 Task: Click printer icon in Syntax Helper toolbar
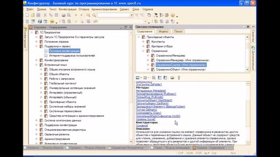point(172,78)
